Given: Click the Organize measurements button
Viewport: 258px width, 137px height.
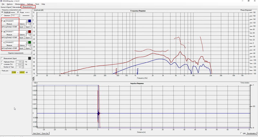Looking at the screenshot, I should click(16, 53).
